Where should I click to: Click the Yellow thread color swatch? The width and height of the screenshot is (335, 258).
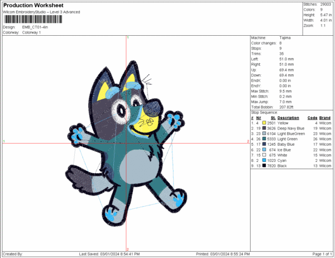[264, 123]
